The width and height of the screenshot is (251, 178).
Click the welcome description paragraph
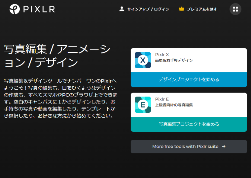60,98
